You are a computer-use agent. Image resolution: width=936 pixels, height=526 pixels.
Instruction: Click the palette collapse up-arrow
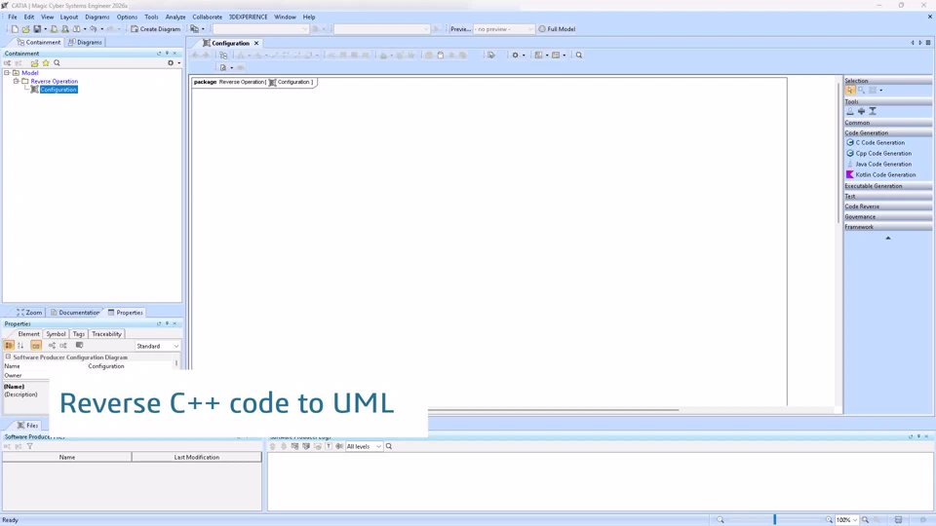pyautogui.click(x=888, y=238)
